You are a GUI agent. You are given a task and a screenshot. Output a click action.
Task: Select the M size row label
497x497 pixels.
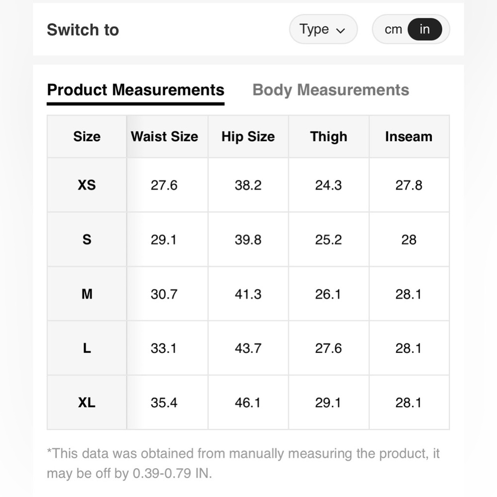87,294
